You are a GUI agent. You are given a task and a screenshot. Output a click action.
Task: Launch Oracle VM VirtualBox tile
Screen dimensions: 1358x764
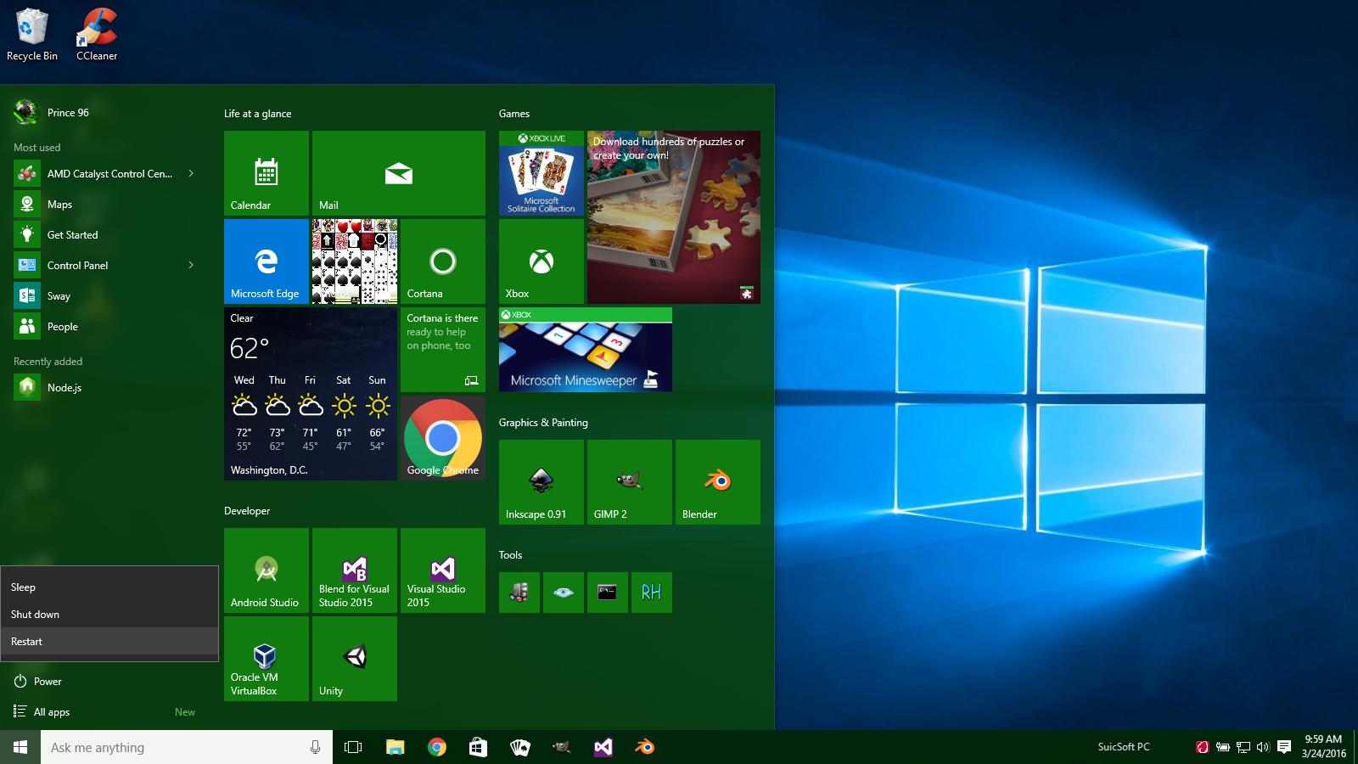point(267,659)
